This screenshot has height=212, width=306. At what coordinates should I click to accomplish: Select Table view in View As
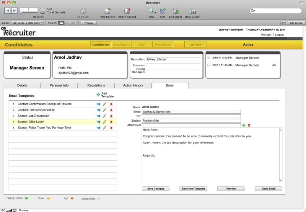tap(73, 23)
